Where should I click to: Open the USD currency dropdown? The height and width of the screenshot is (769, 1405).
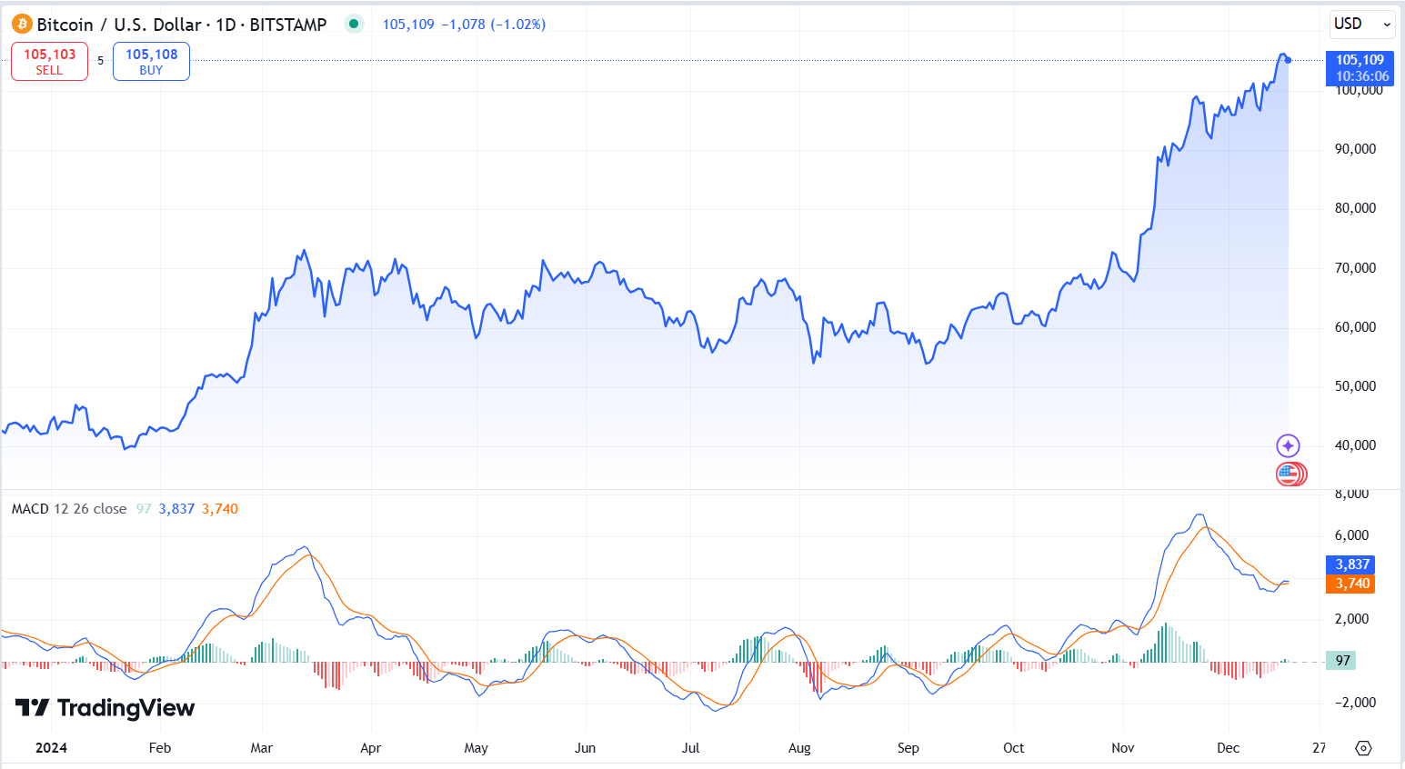point(1362,24)
